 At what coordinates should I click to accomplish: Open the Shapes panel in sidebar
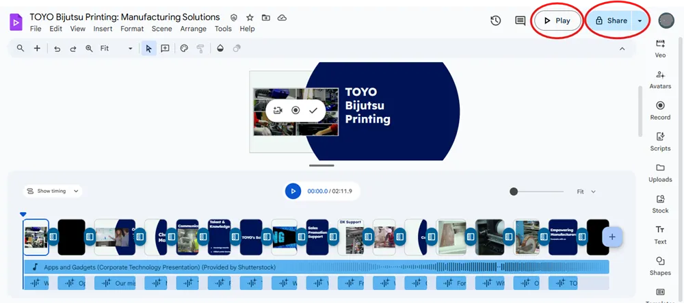660,265
